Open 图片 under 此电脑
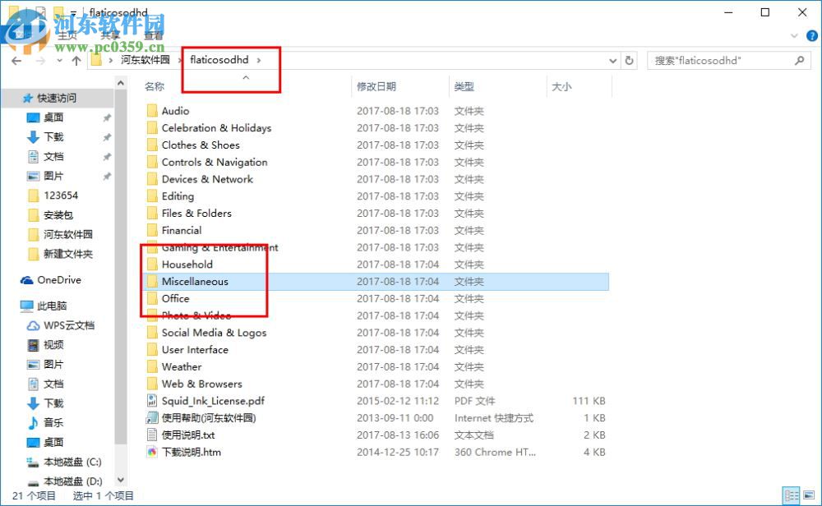Image resolution: width=822 pixels, height=506 pixels. 45,365
